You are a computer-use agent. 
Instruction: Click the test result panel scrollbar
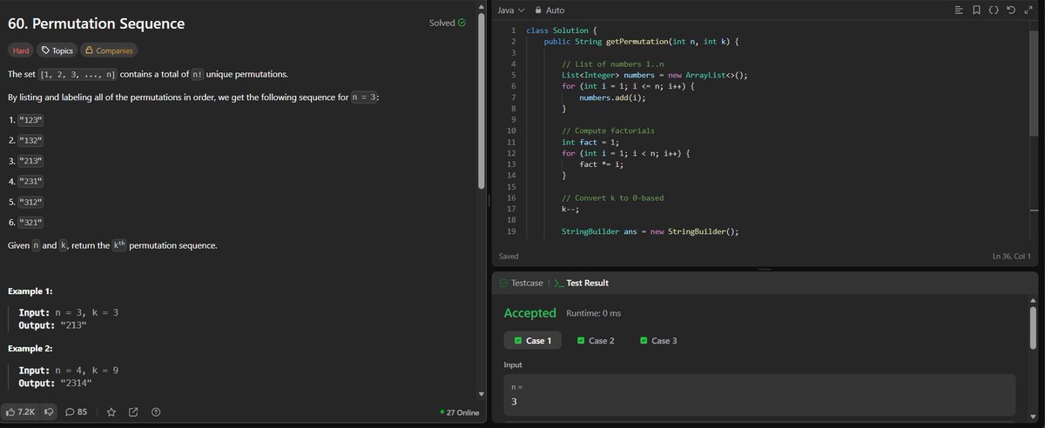point(1034,326)
